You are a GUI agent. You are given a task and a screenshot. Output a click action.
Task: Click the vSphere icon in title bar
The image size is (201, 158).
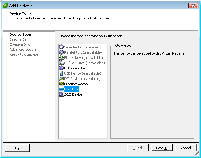5,6
